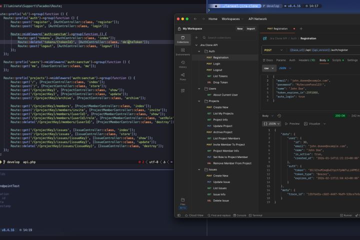Click the forward navigation arrow in Postman
Image resolution: width=360 pixels, height=240 pixels.
coord(203,19)
